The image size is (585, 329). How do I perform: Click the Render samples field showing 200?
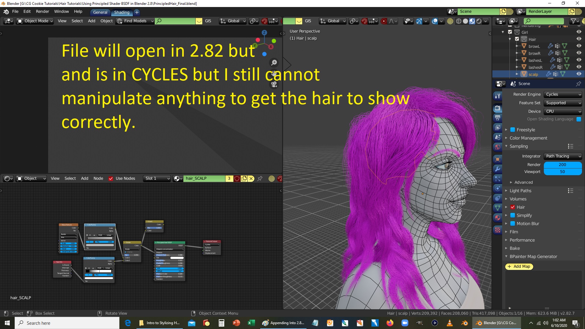[562, 165]
